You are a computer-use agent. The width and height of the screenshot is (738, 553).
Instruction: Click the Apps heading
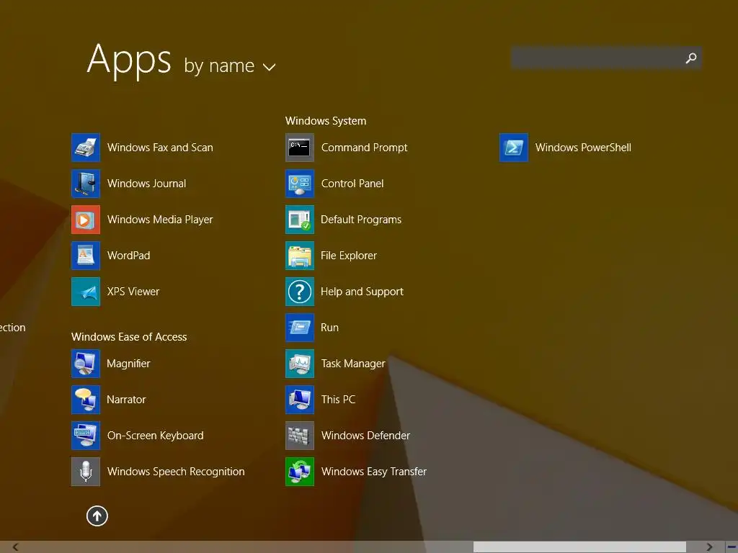coord(129,60)
